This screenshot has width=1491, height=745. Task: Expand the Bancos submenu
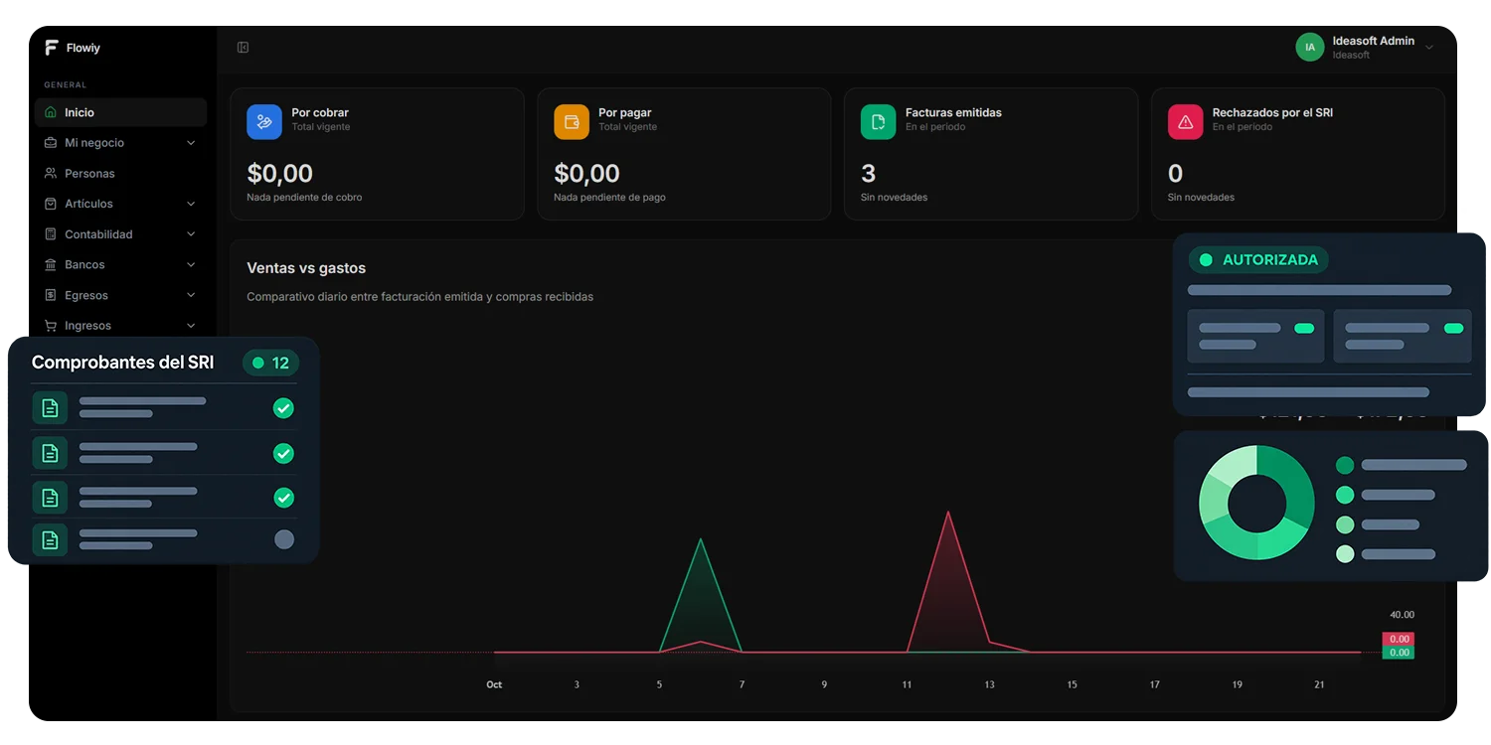point(191,265)
